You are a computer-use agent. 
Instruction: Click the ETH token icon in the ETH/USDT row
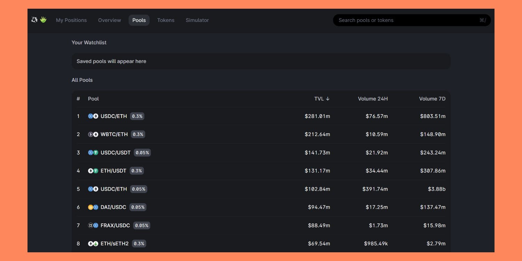pos(90,171)
